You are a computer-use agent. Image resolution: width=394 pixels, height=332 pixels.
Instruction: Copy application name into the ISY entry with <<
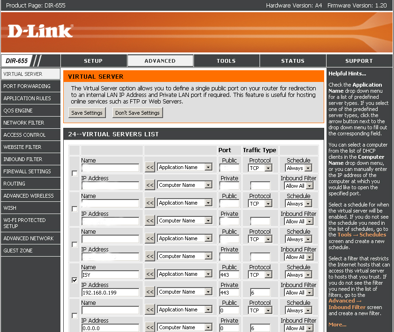[150, 274]
